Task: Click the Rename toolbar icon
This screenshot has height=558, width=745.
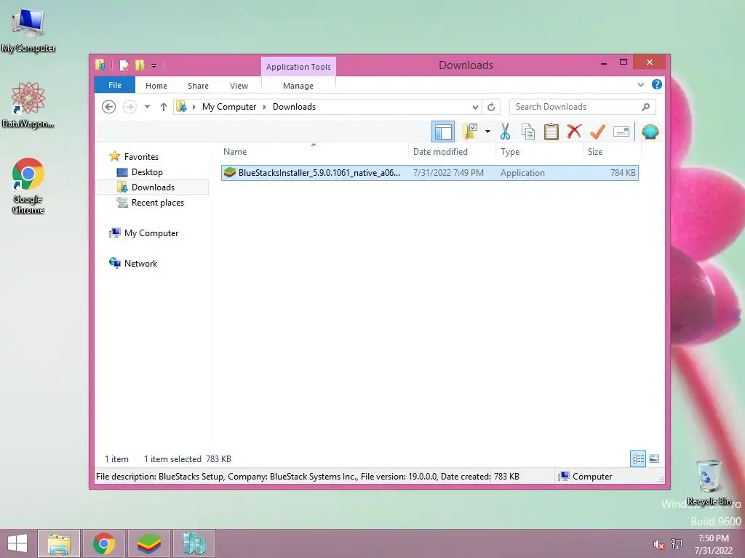Action: pos(621,132)
